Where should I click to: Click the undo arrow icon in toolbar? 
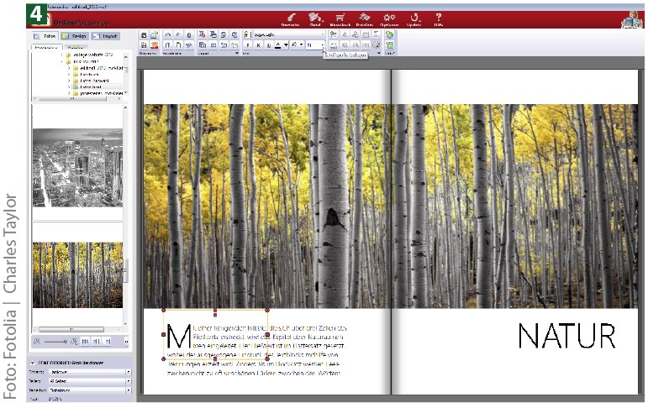point(168,35)
